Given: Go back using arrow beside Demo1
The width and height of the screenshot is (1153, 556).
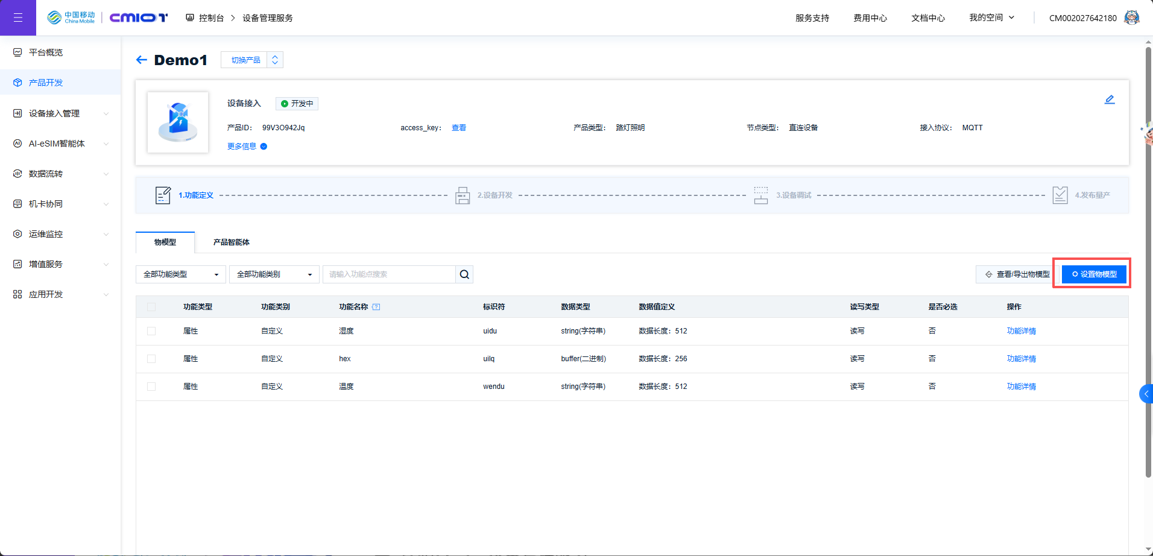Looking at the screenshot, I should [142, 60].
